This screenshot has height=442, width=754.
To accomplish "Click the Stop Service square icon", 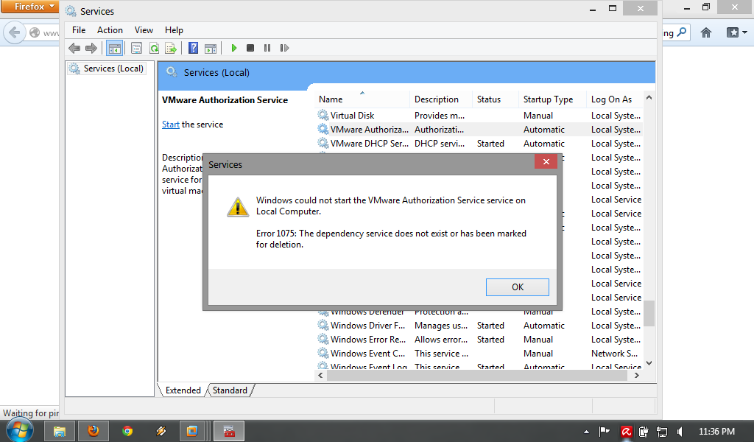I will tap(250, 48).
